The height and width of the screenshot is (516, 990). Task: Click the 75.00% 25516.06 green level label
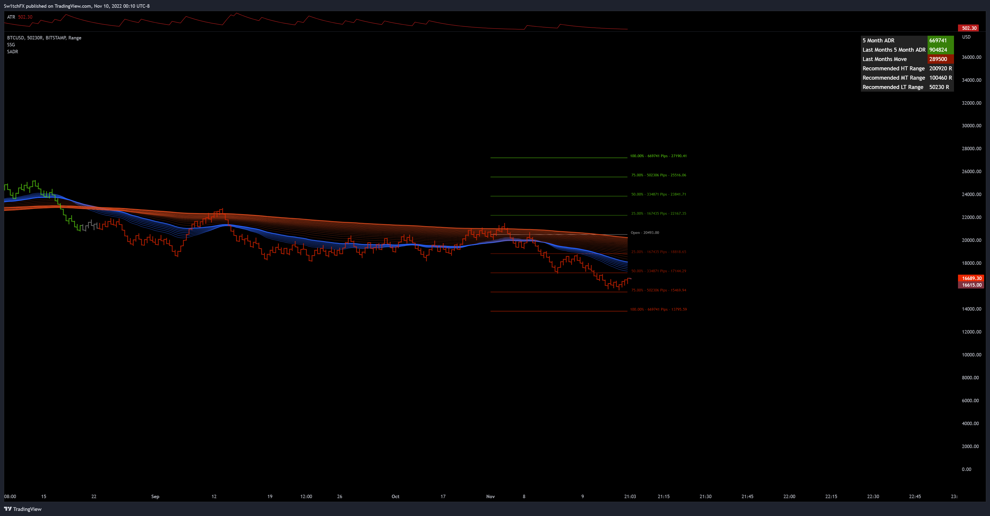658,175
